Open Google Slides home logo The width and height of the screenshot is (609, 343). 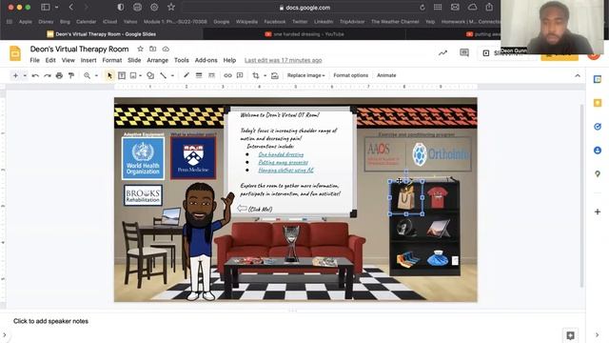point(15,53)
